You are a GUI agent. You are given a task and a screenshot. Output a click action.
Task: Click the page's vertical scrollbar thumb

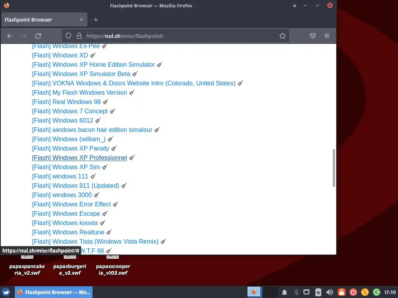tap(333, 168)
